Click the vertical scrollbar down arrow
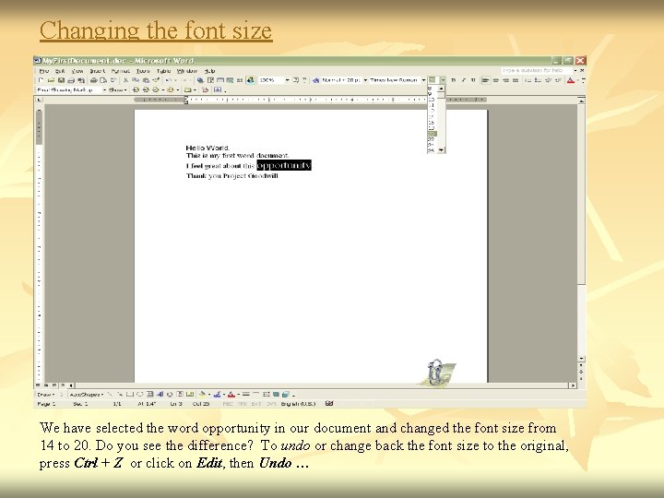This screenshot has width=664, height=498. click(x=581, y=359)
